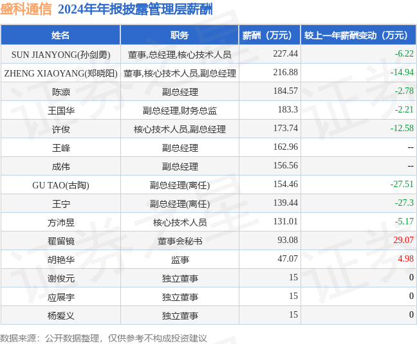Click 方沛昱's position 核心技术人员
Image resolution: width=417 pixels, height=344 pixels.
point(180,222)
